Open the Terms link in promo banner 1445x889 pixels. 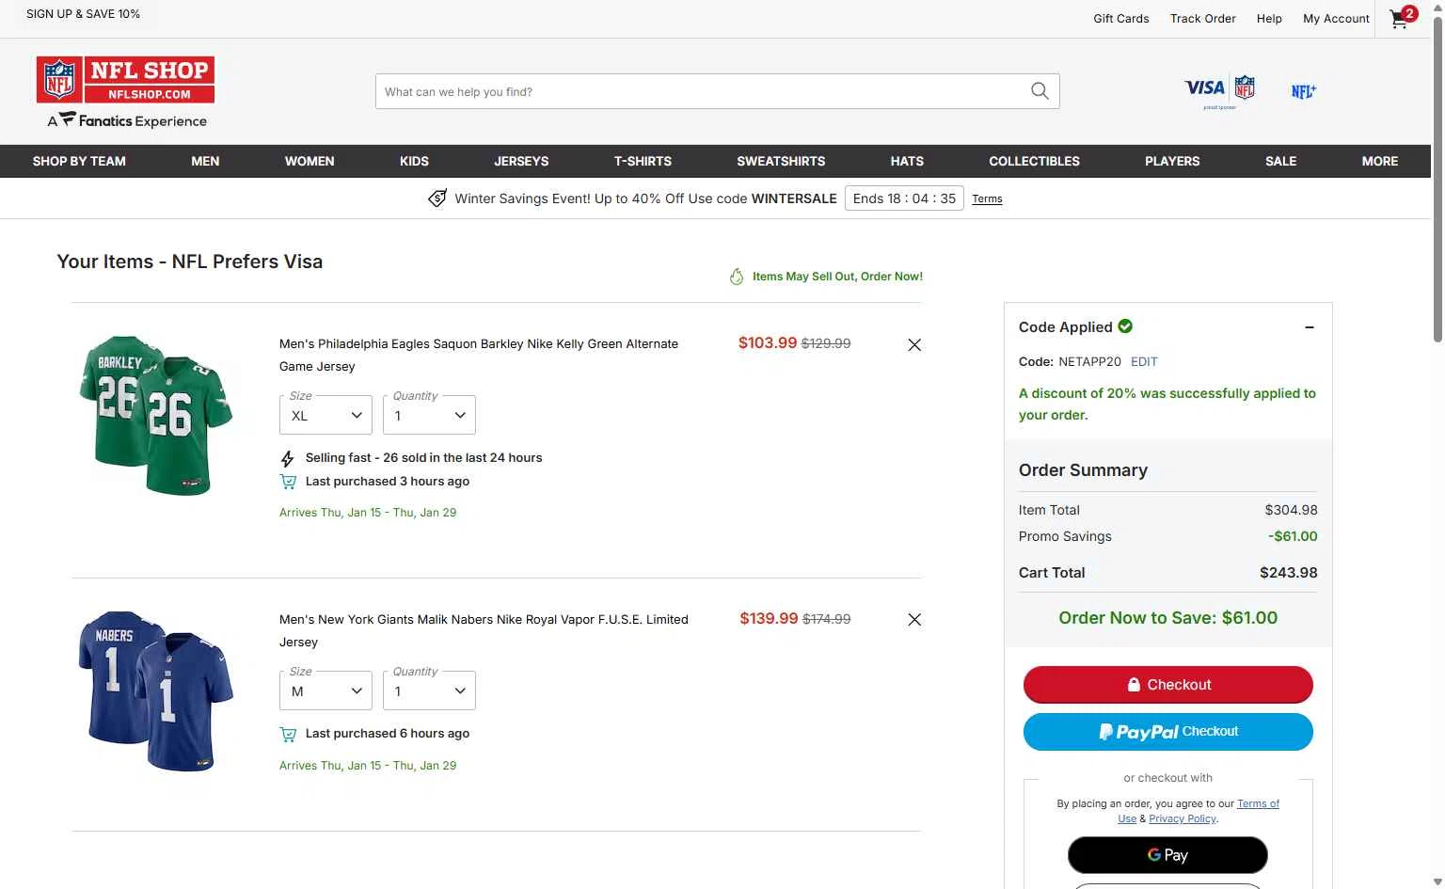[987, 198]
